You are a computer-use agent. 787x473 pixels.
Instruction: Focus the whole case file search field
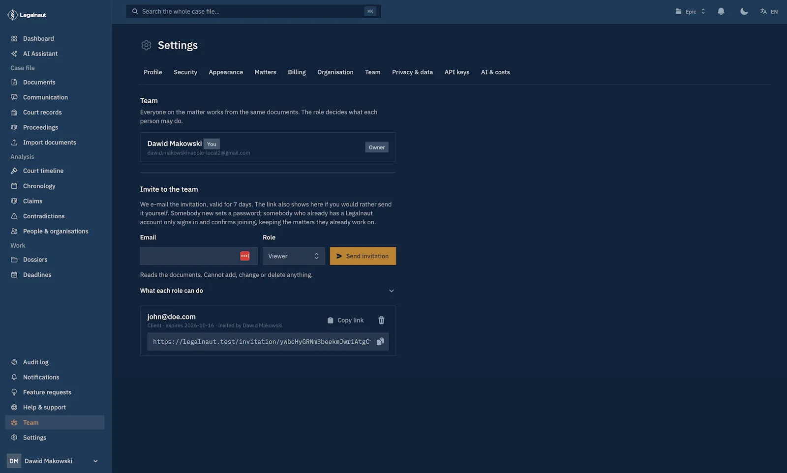[x=253, y=11]
